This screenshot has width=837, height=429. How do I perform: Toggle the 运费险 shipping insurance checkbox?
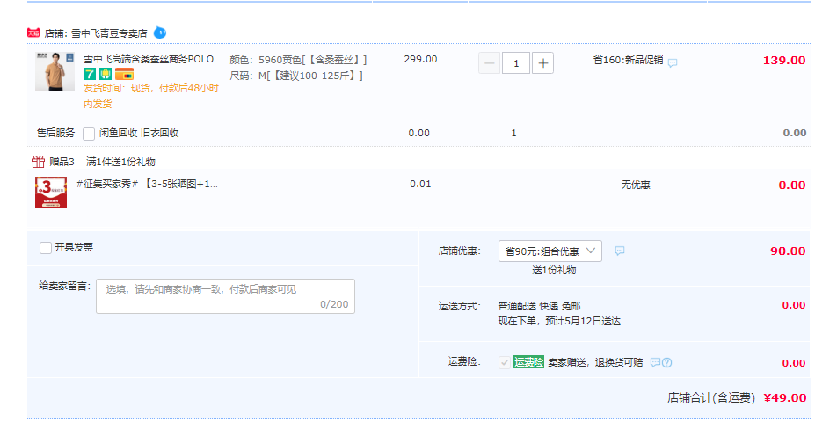click(504, 363)
